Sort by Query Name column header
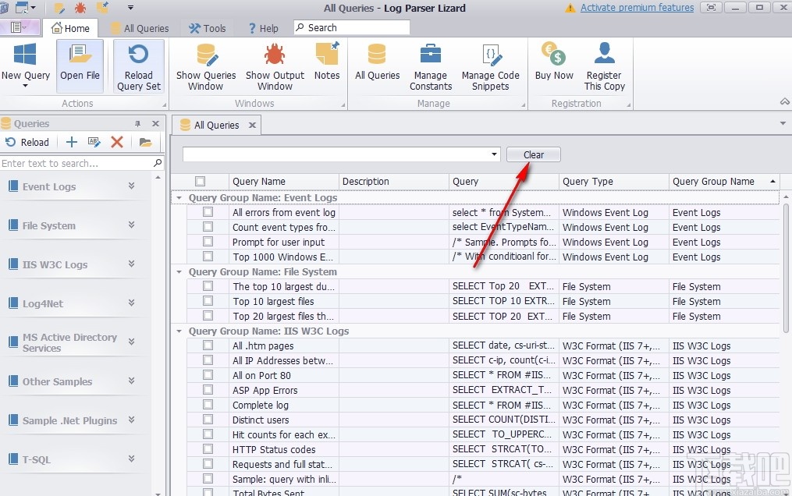 (x=283, y=181)
